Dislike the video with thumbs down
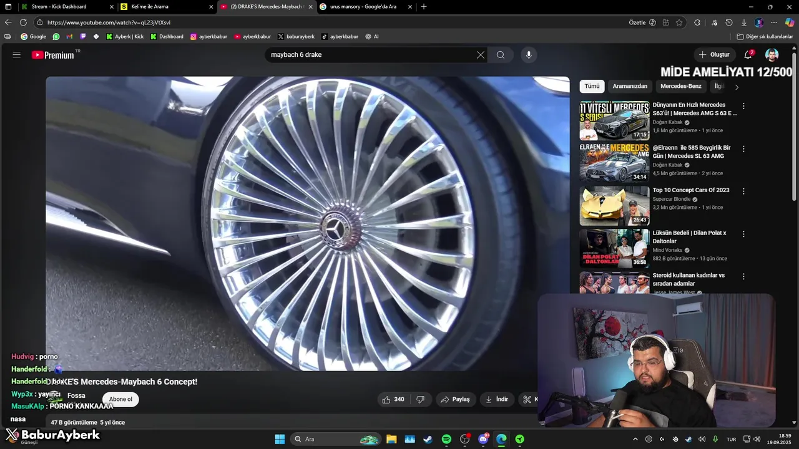 (x=421, y=400)
